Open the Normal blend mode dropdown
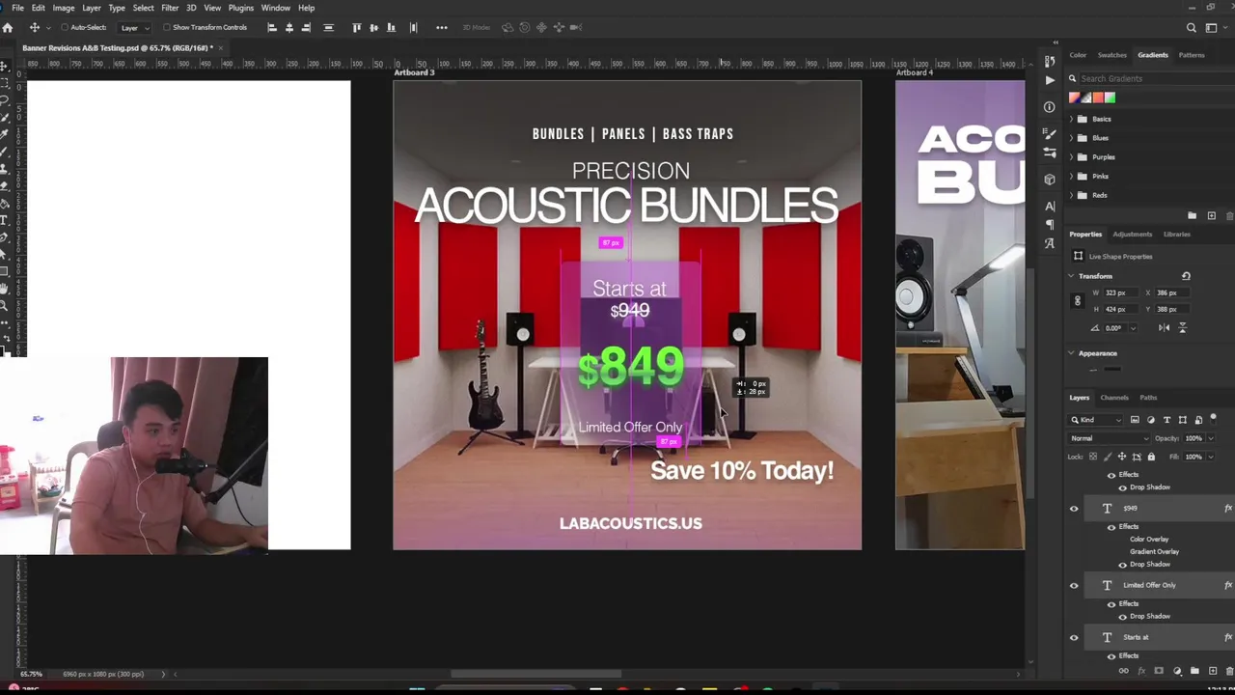Screen dimensions: 1235x695 click(1111, 438)
